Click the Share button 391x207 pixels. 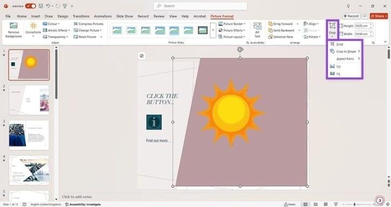point(379,16)
